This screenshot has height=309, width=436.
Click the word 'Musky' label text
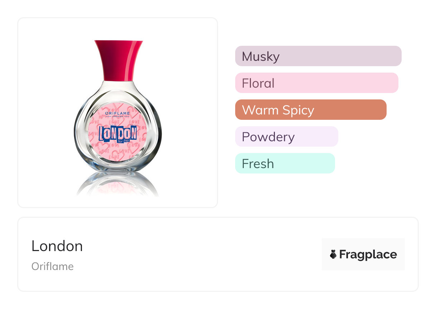coord(261,57)
